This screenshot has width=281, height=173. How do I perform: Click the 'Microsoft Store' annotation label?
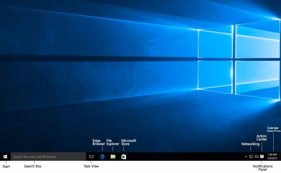129,143
